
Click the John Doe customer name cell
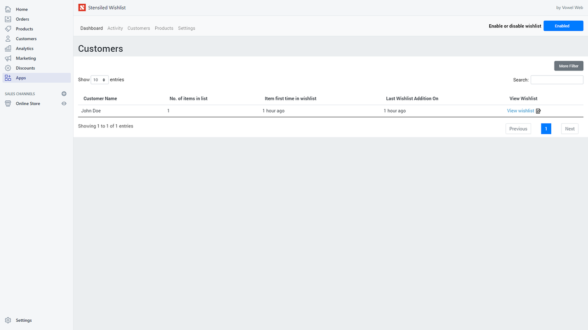pos(91,111)
